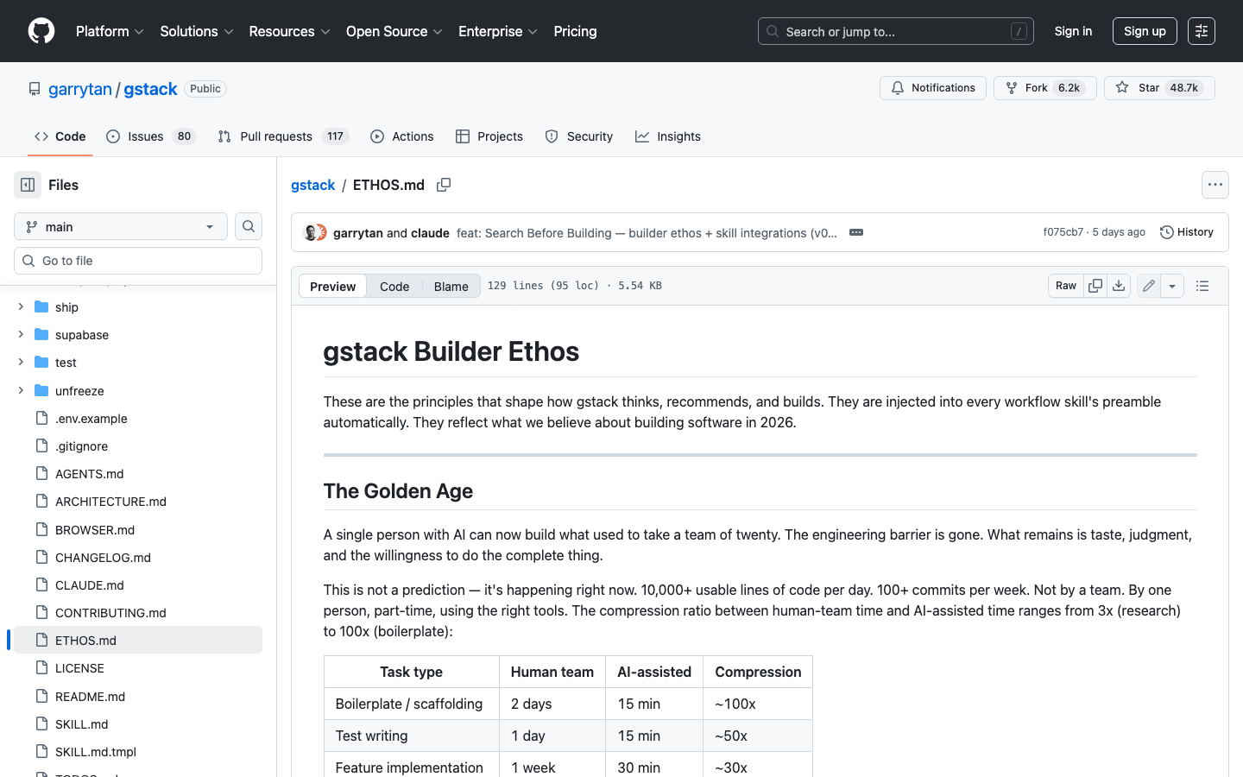Expand the commit message ellipsis

click(856, 232)
